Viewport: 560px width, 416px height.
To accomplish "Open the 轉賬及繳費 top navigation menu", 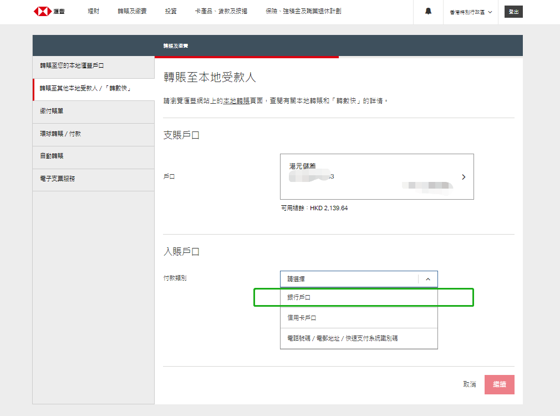I will tap(132, 12).
